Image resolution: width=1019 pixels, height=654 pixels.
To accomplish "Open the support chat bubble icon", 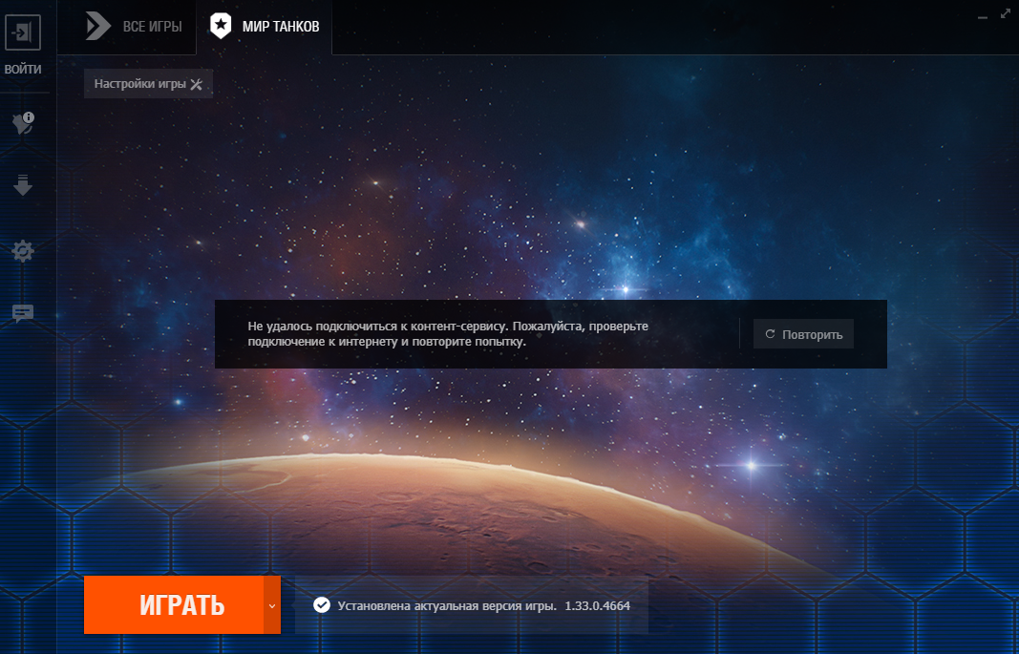I will tap(23, 314).
